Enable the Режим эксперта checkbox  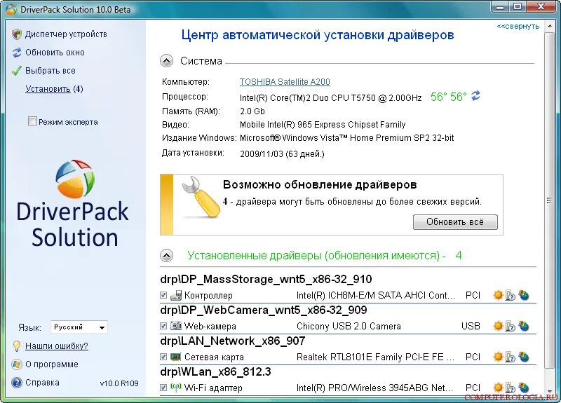pyautogui.click(x=32, y=121)
